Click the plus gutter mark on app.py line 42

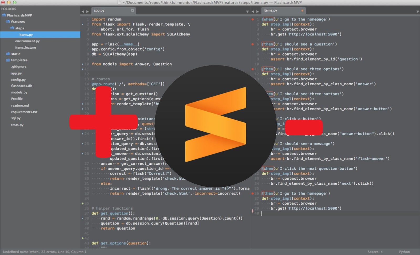[x=83, y=238]
